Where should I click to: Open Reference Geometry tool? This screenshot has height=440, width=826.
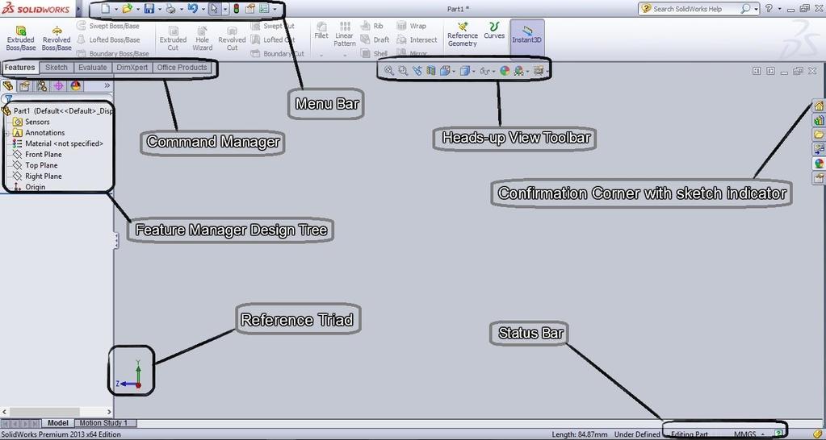click(463, 34)
